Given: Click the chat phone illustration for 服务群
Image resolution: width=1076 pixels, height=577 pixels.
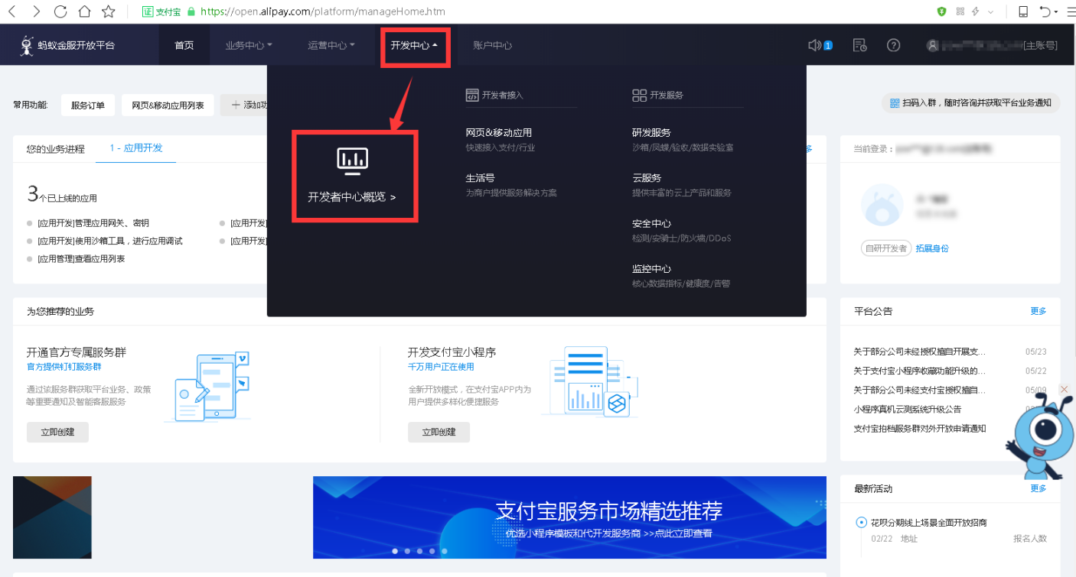Looking at the screenshot, I should (207, 387).
